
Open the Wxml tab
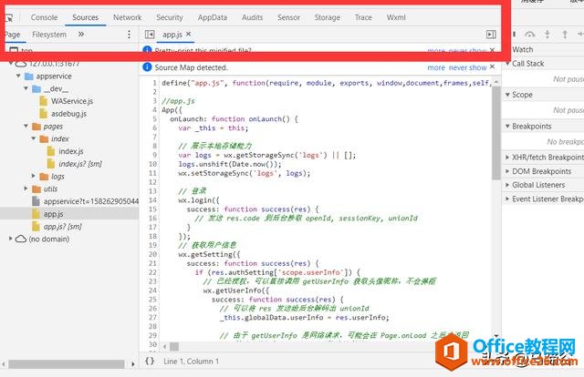point(396,17)
